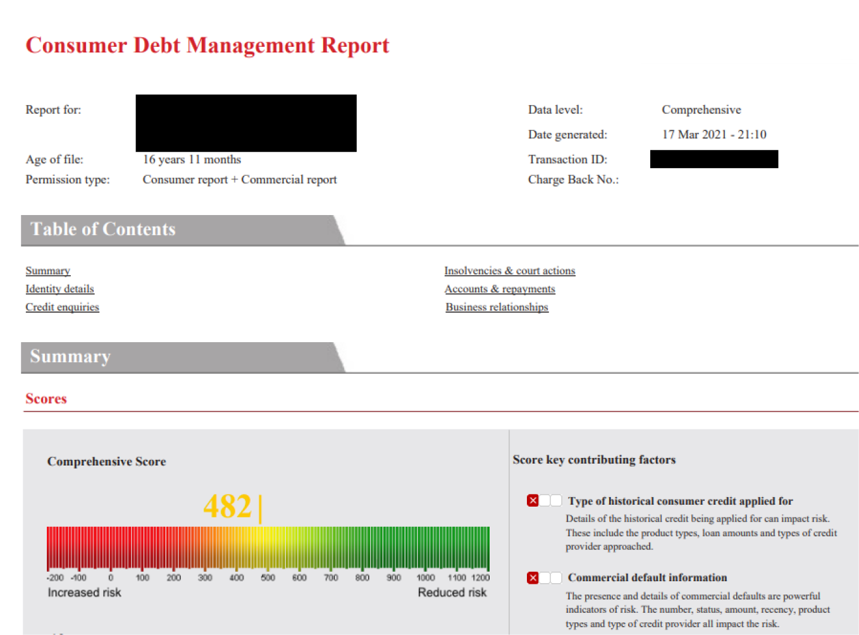Viewport: 859px width, 635px height.
Task: Select the Score key contributing factors heading
Action: [594, 460]
